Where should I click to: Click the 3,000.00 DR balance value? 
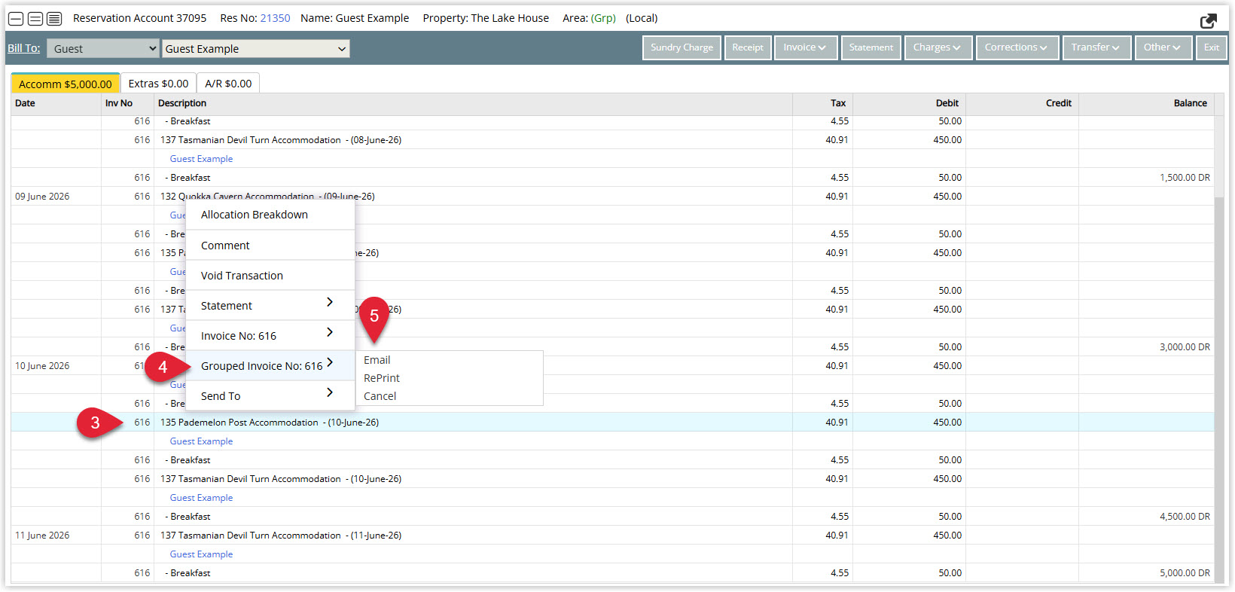pos(1185,347)
